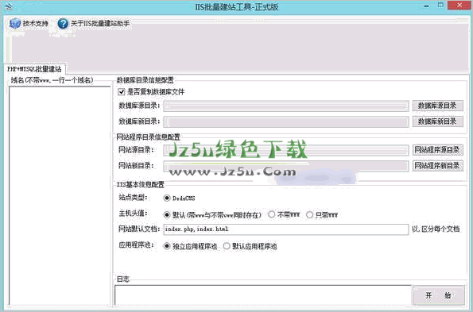Focus the 数据库新目录 path field
Image resolution: width=473 pixels, height=312 pixels.
pos(286,121)
